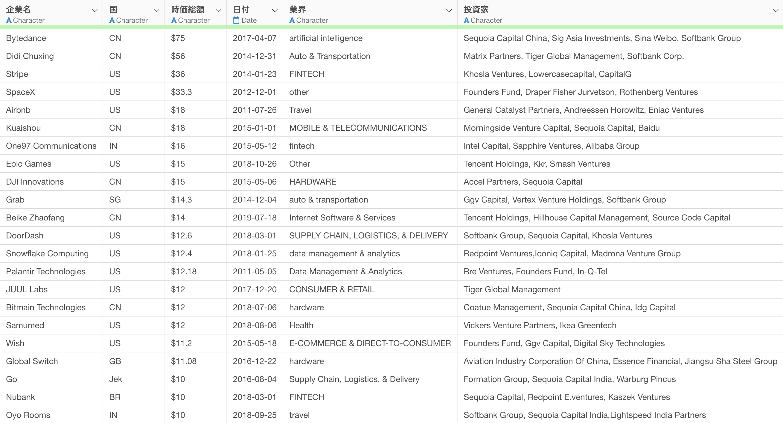783x423 pixels.
Task: Click the Character type icon under 業界
Action: [292, 20]
